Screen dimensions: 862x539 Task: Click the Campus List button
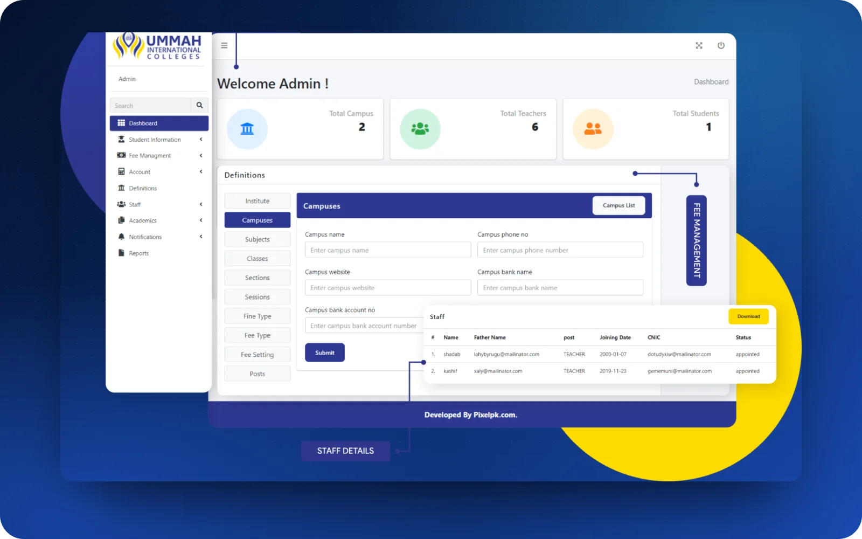pyautogui.click(x=618, y=205)
